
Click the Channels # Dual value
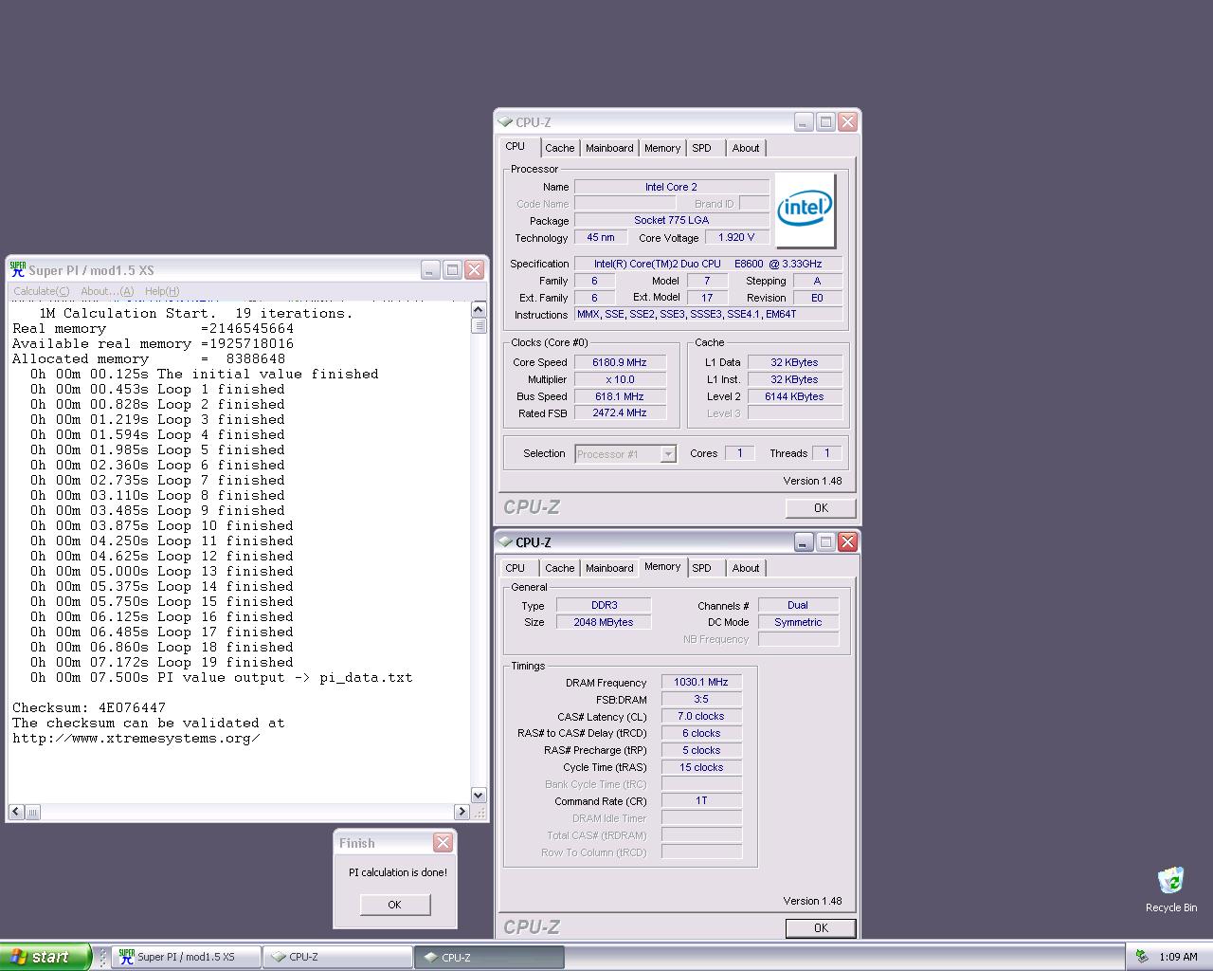click(798, 605)
